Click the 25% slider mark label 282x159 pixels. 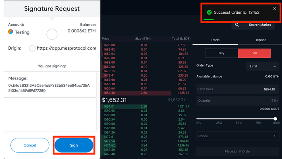pos(219,123)
